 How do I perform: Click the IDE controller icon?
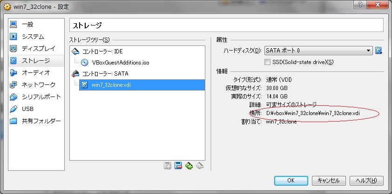pos(75,52)
